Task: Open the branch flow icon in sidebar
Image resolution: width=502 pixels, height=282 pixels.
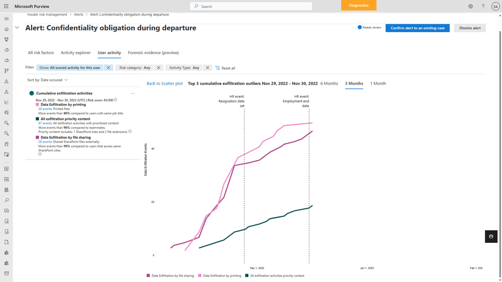Action: [x=7, y=71]
